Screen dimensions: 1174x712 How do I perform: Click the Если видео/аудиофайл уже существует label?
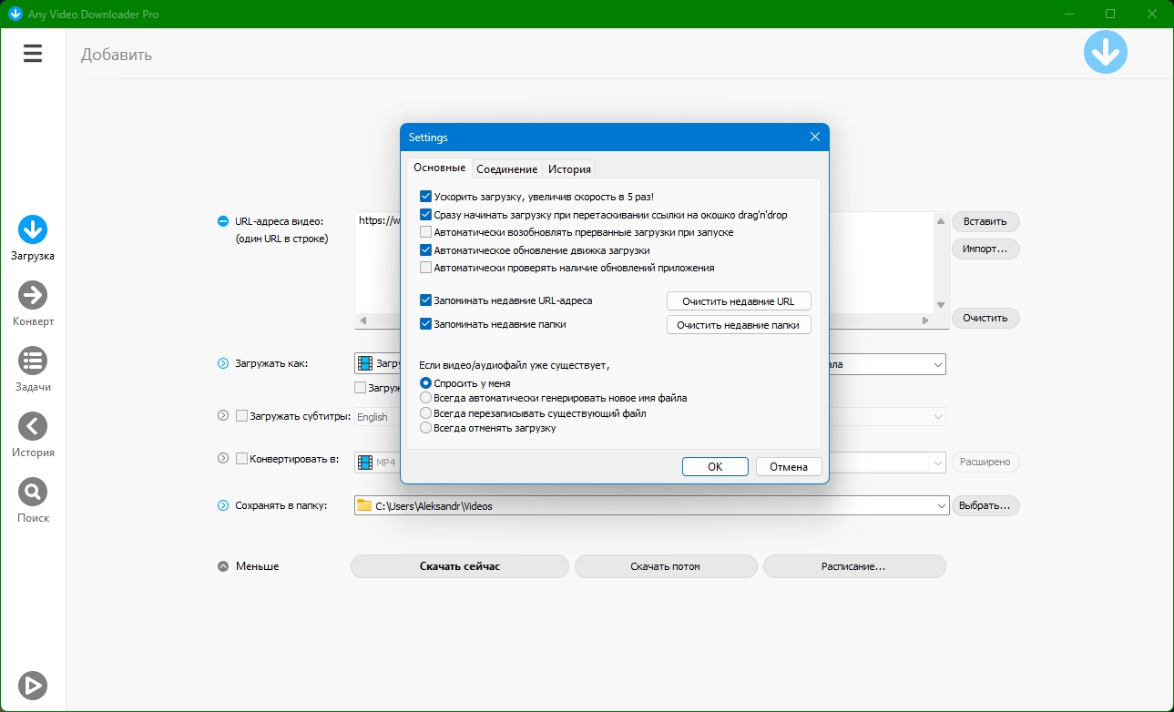(x=515, y=365)
